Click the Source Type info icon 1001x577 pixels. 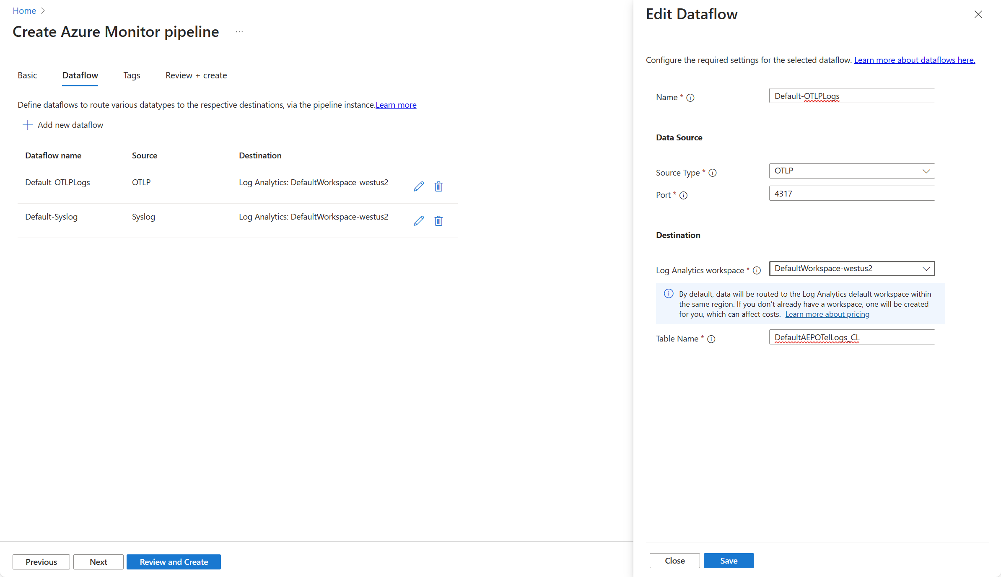click(x=713, y=173)
